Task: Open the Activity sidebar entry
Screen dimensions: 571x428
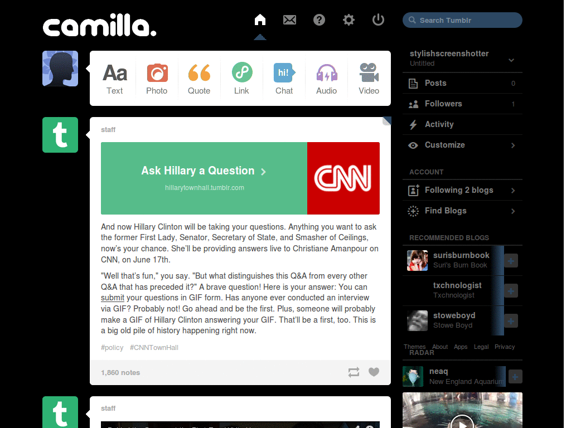Action: tap(462, 124)
